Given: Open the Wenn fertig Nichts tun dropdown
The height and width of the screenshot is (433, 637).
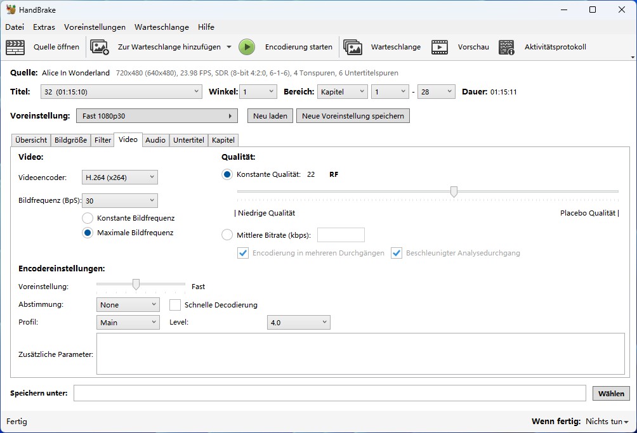Looking at the screenshot, I should click(x=607, y=422).
